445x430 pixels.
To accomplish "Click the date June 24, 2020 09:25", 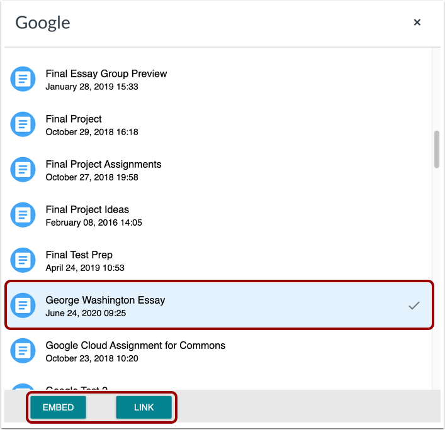I will click(x=86, y=313).
